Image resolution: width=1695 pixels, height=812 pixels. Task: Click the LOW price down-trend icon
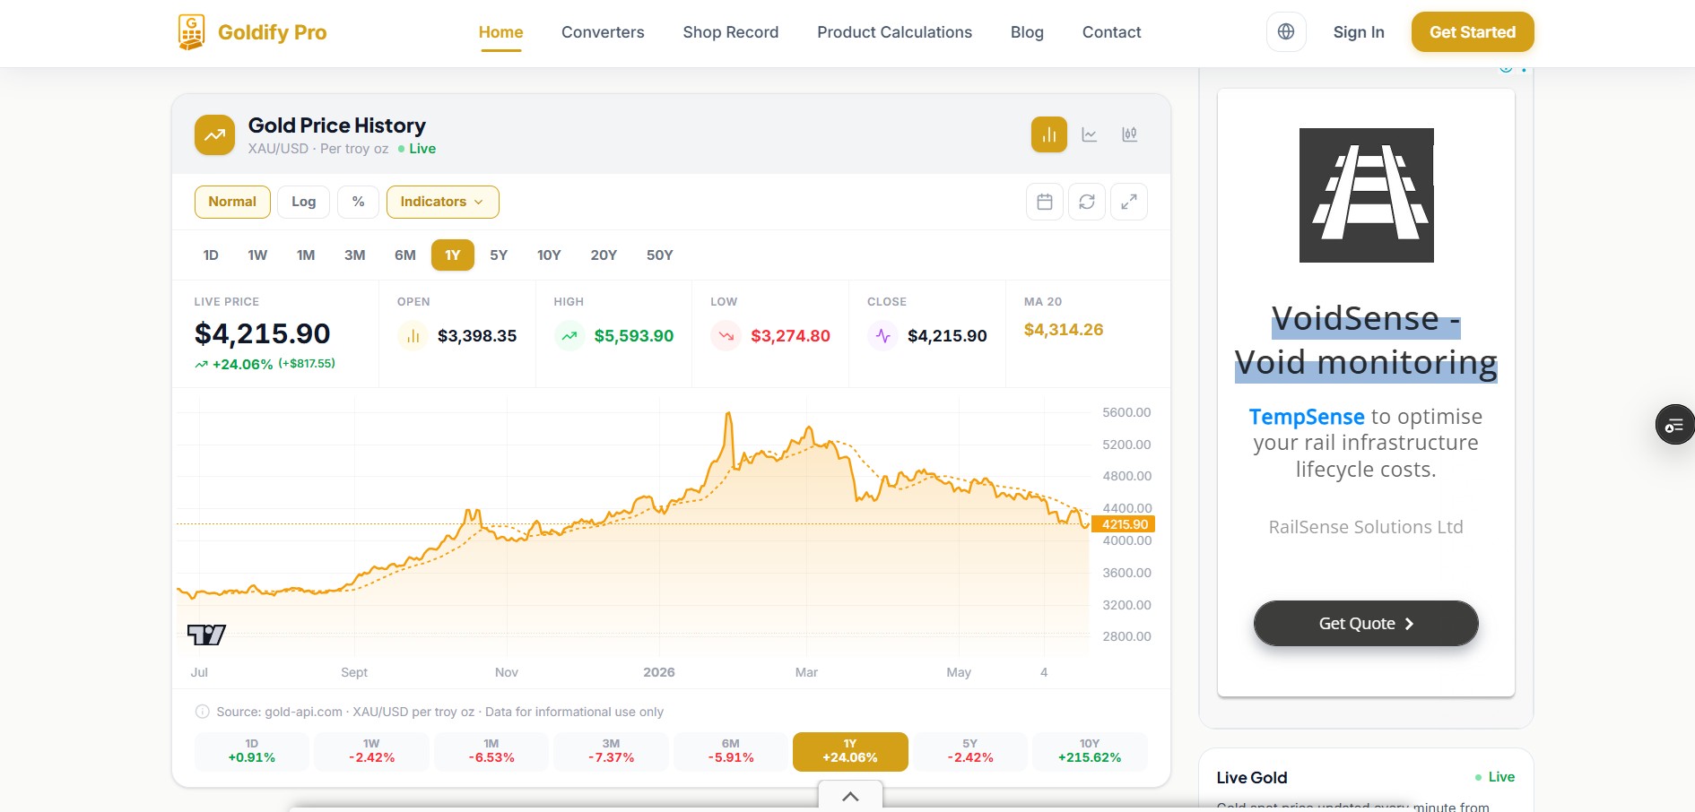click(726, 336)
